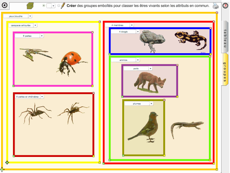Select the first radio button beside color box
The width and height of the screenshot is (230, 173).
pos(44,6)
